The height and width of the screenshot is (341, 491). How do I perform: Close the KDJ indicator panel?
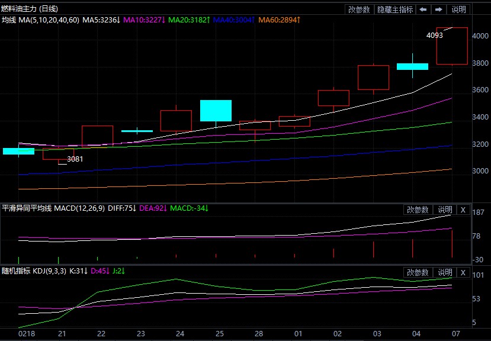point(463,272)
